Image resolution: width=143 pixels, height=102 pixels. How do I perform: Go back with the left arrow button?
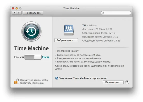14,13
